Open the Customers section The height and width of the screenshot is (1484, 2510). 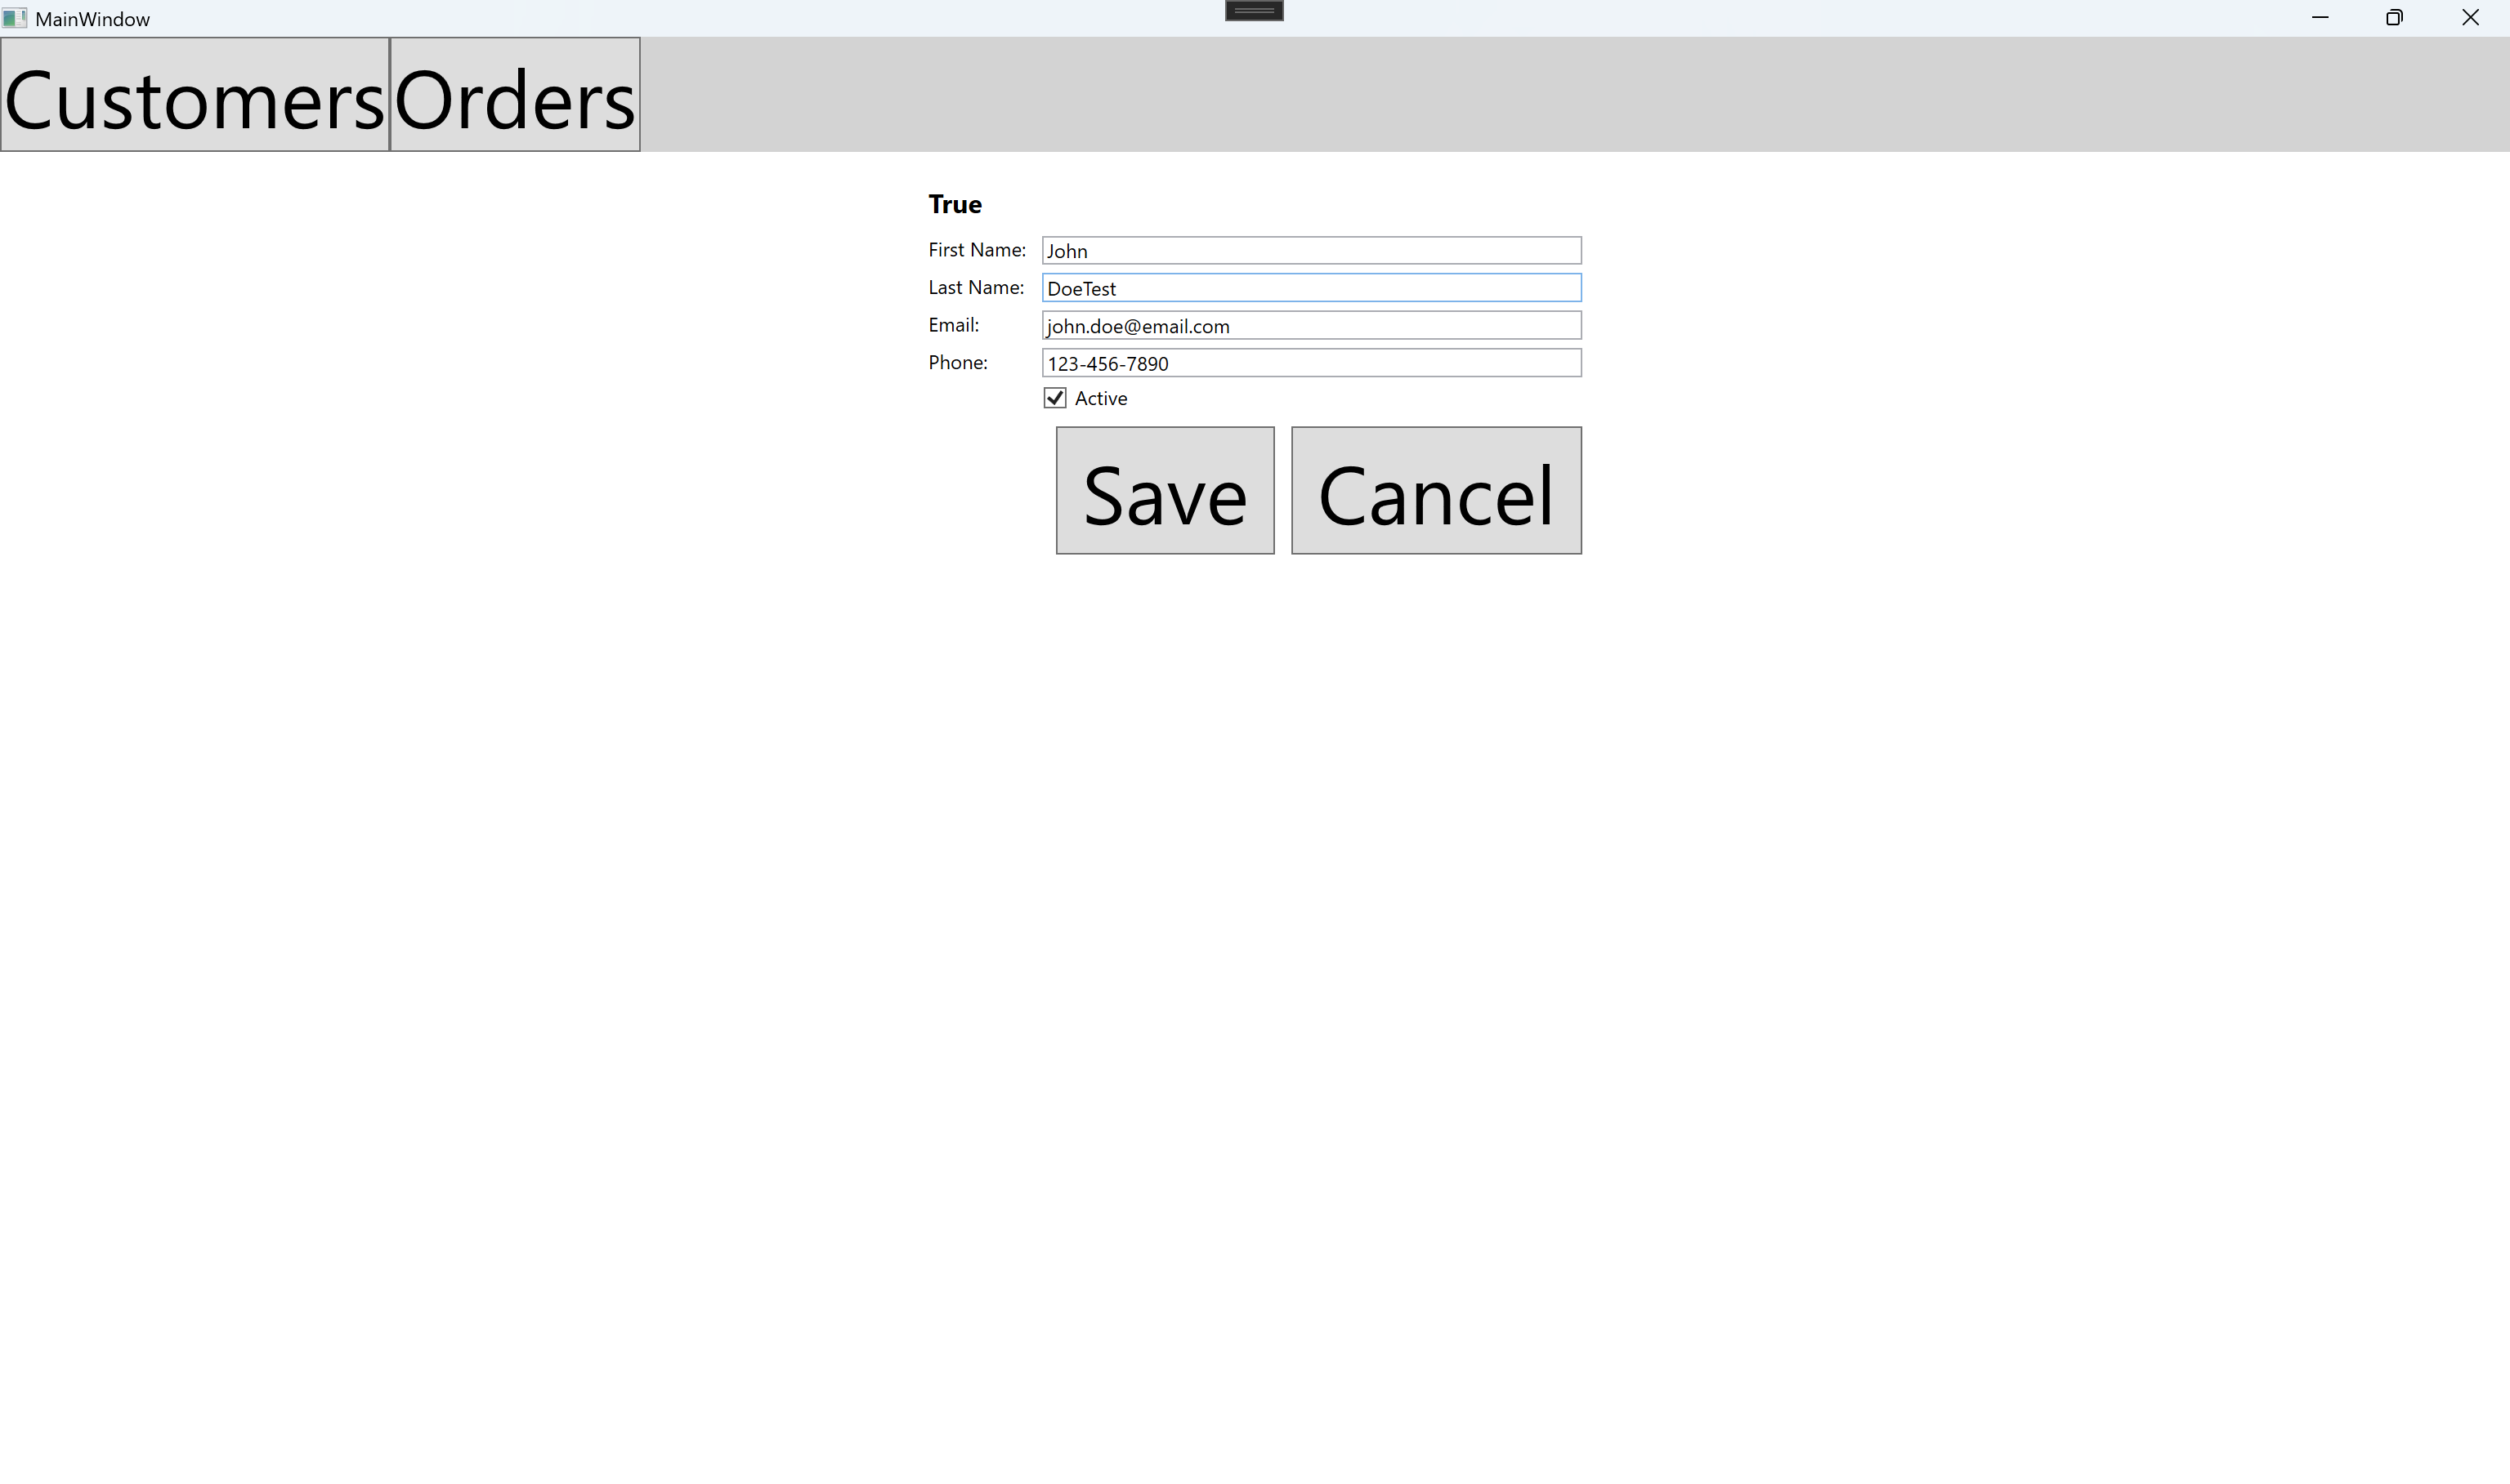tap(195, 95)
